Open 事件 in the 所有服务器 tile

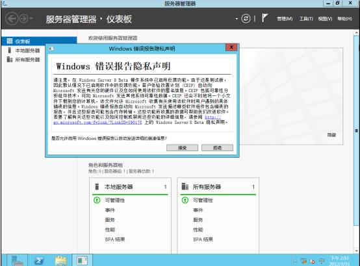click(198, 210)
